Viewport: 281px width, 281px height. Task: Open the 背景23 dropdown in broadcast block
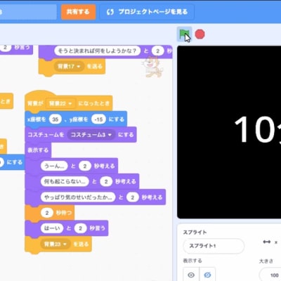pos(55,244)
